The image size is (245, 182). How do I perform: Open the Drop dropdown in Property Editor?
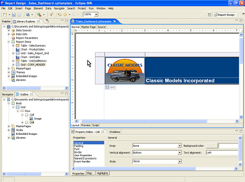[x=180, y=146]
